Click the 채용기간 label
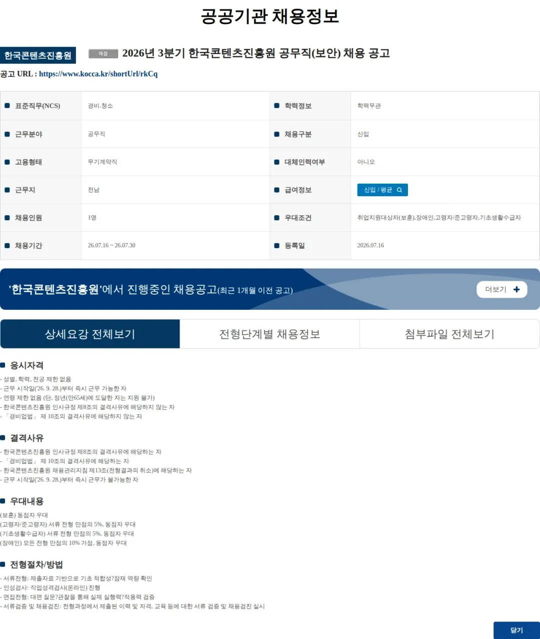Image resolution: width=540 pixels, height=639 pixels. [x=28, y=246]
